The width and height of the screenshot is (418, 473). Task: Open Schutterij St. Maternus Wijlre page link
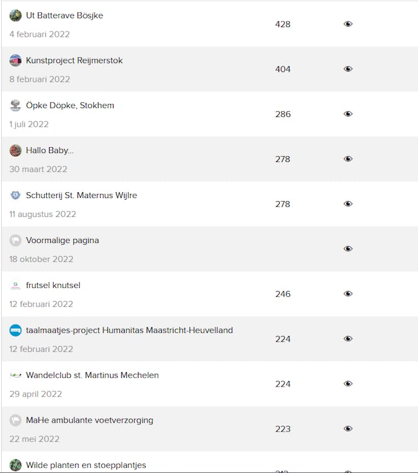[81, 195]
